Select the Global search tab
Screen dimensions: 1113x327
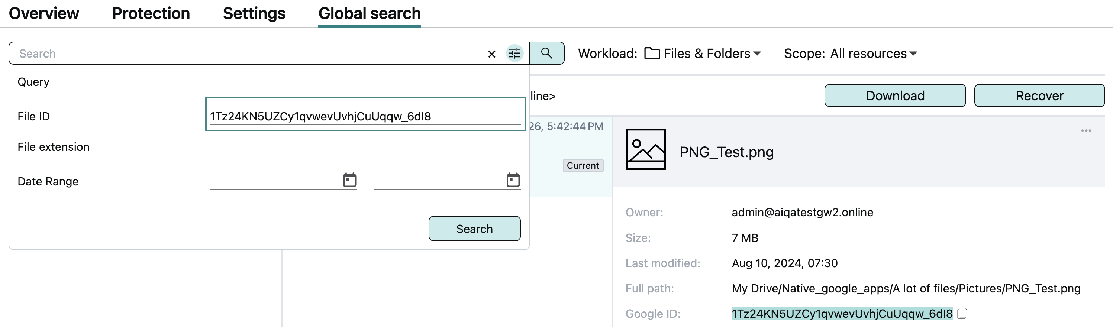[369, 13]
